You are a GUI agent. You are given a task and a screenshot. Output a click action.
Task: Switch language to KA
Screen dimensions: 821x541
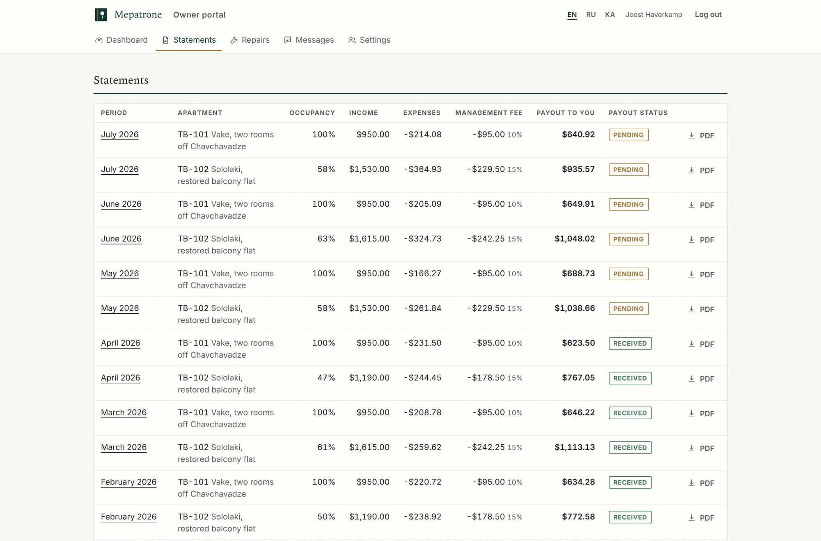pyautogui.click(x=610, y=15)
